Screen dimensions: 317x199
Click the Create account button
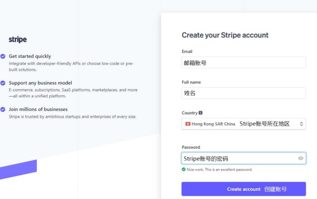point(244,189)
